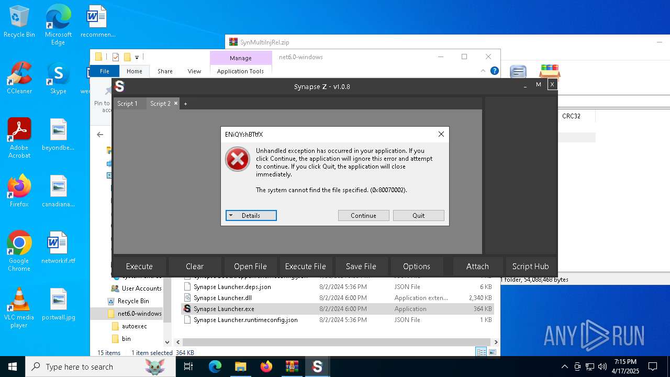The width and height of the screenshot is (670, 377).
Task: Select Recycle Bin in navigation pane
Action: pos(128,301)
